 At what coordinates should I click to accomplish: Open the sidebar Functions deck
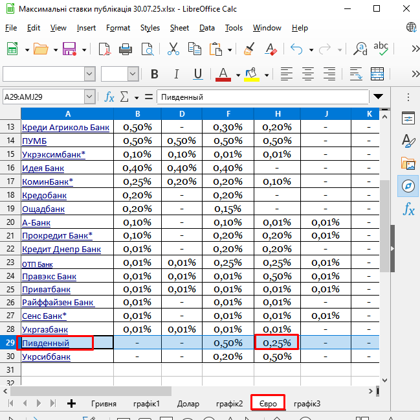(x=408, y=209)
